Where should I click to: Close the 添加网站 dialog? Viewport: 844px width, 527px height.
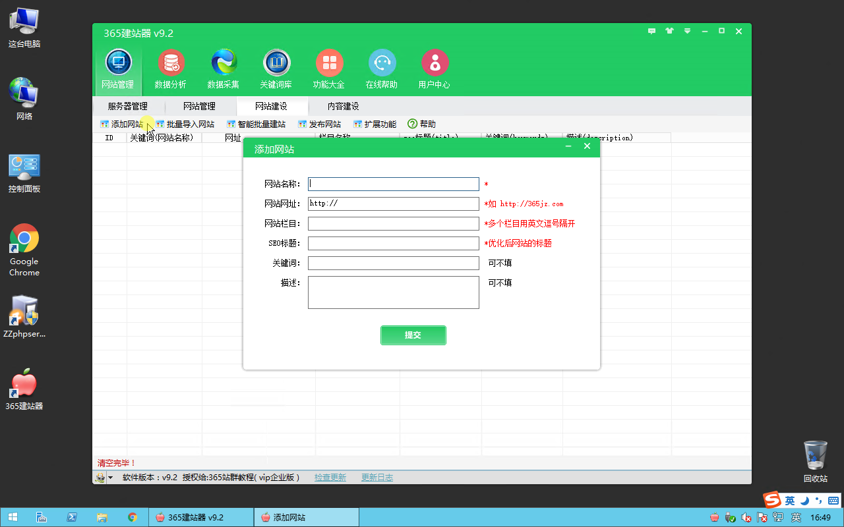pyautogui.click(x=587, y=146)
